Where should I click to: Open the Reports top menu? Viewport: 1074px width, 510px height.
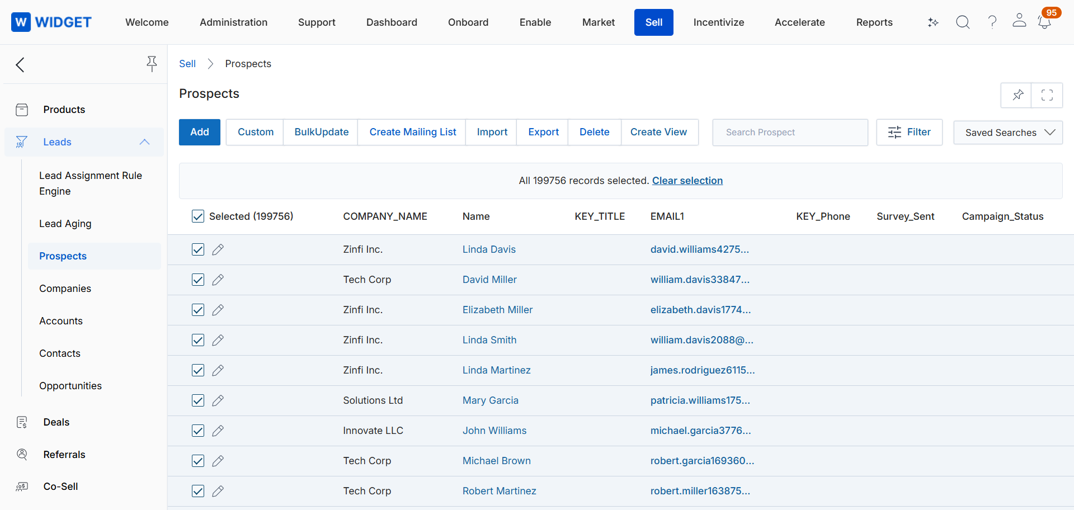pos(874,22)
